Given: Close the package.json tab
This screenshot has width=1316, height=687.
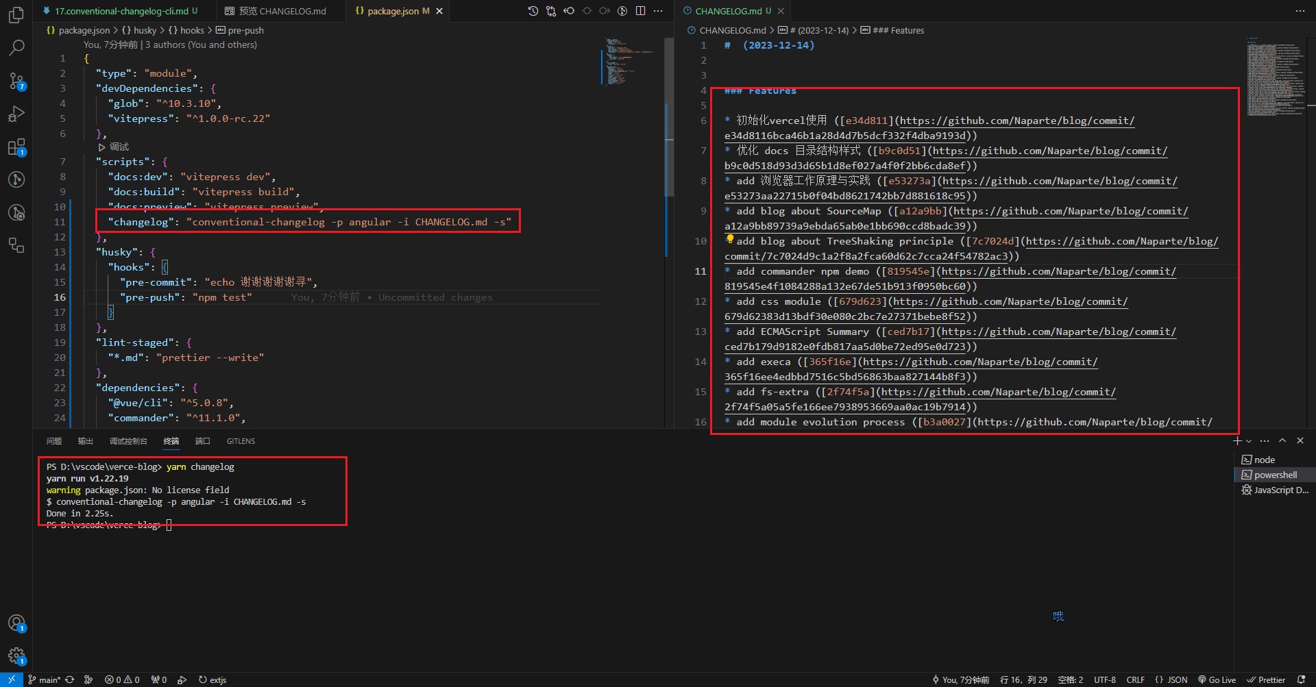Looking at the screenshot, I should coord(439,11).
